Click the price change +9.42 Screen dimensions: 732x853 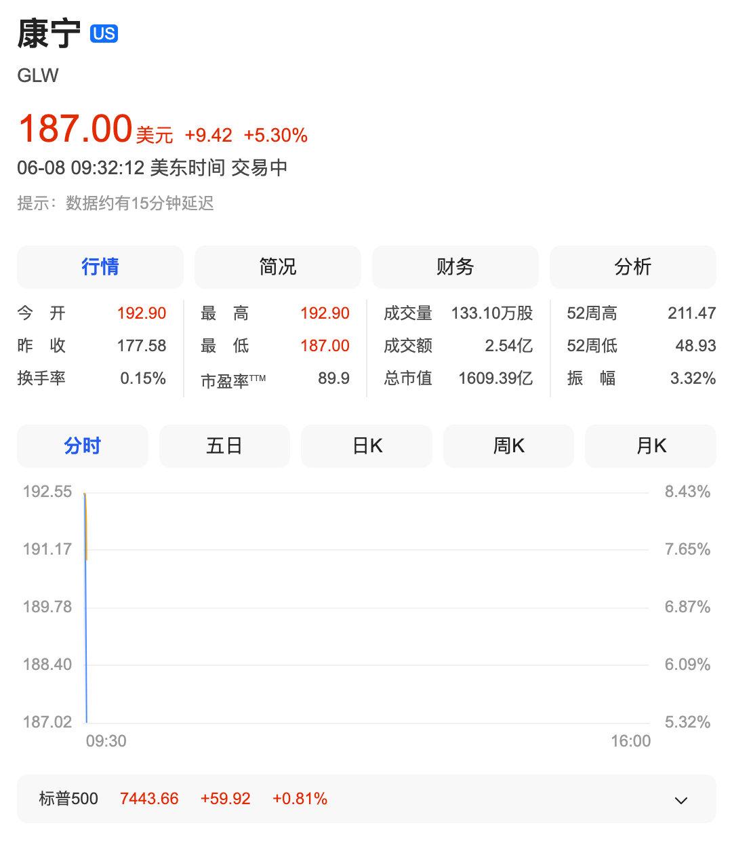(x=208, y=135)
